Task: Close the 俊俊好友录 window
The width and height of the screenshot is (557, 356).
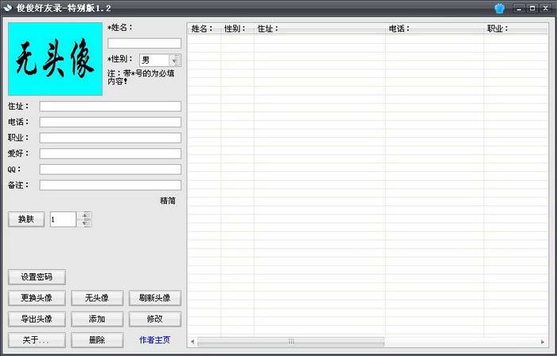Action: pos(545,8)
